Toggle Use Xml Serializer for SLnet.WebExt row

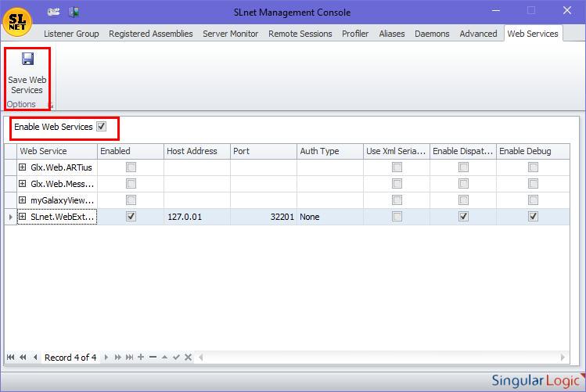(x=397, y=217)
